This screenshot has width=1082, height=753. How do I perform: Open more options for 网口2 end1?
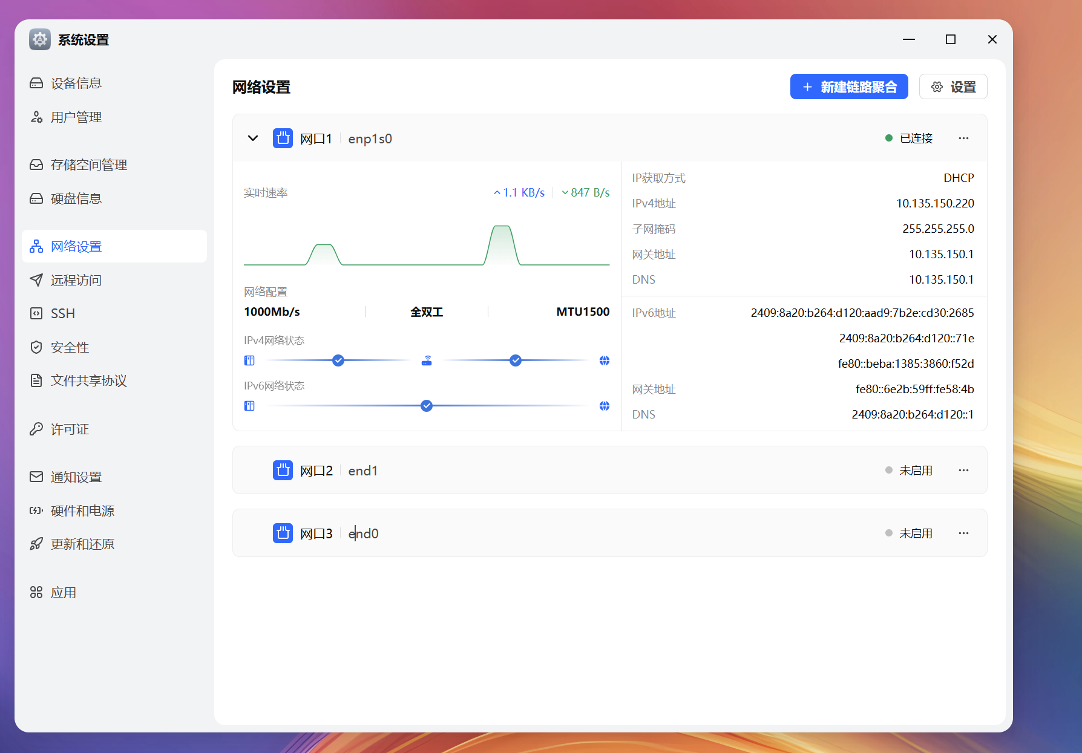963,470
